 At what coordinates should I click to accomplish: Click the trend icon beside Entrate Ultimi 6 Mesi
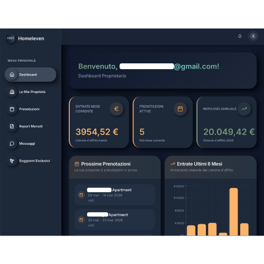coord(173,164)
